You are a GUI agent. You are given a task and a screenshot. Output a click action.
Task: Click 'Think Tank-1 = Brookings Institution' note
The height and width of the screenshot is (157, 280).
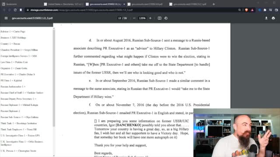[18, 123]
